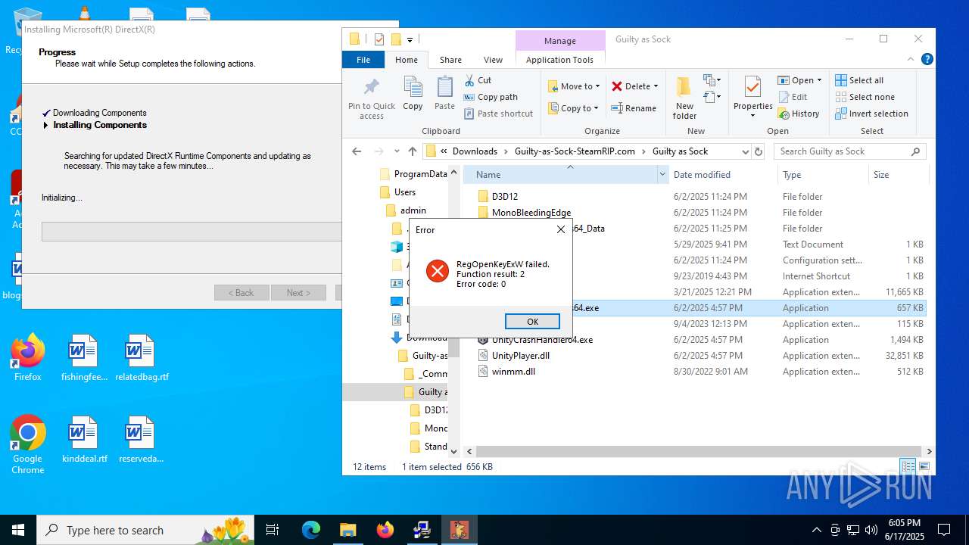Click Guilty-as-Sock-SteamRIP.com breadcrumb
The width and height of the screenshot is (969, 545).
[575, 151]
